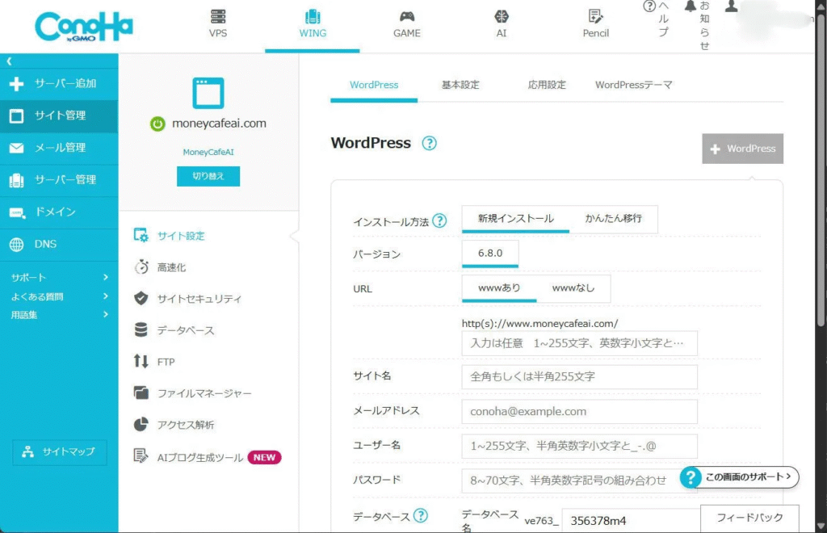Click the MoneyCafeAI server name link
Viewport: 827px width, 533px height.
point(208,153)
